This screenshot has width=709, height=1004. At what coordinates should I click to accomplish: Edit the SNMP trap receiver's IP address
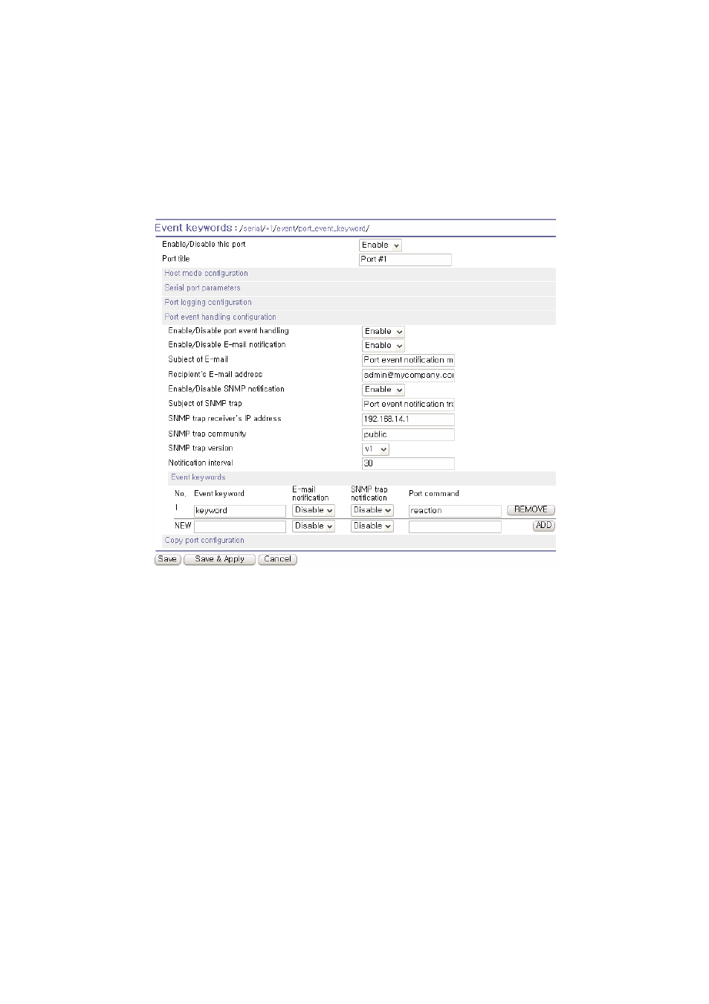tap(408, 419)
